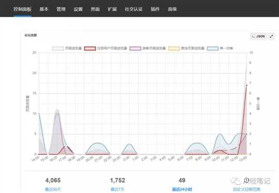Image resolution: width=279 pixels, height=193 pixels.
Task: Open the 界面 menu
Action: [95, 9]
